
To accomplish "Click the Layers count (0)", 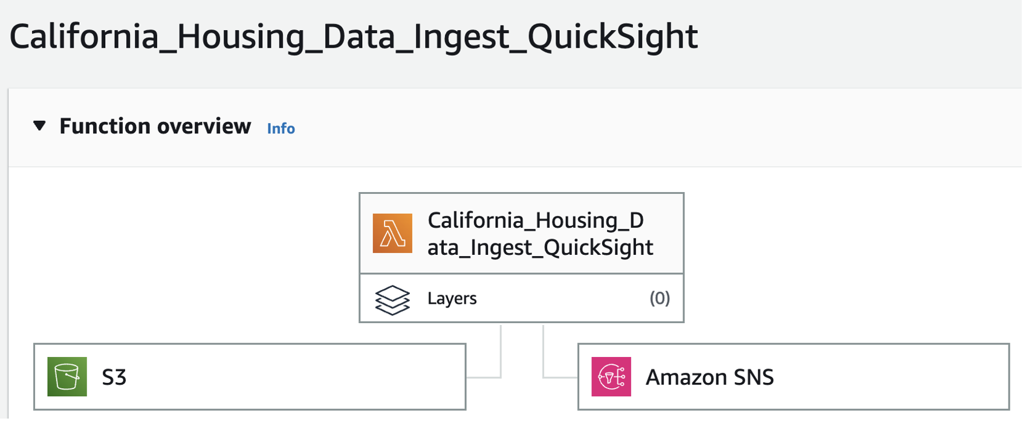I will pyautogui.click(x=660, y=298).
